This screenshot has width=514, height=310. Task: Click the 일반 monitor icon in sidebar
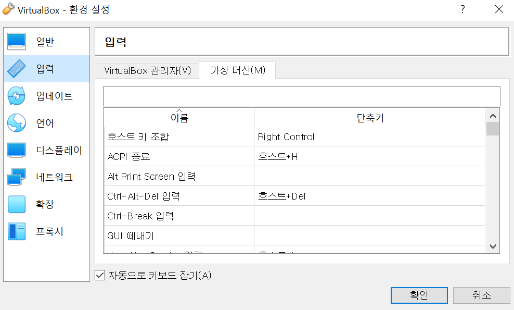click(17, 42)
